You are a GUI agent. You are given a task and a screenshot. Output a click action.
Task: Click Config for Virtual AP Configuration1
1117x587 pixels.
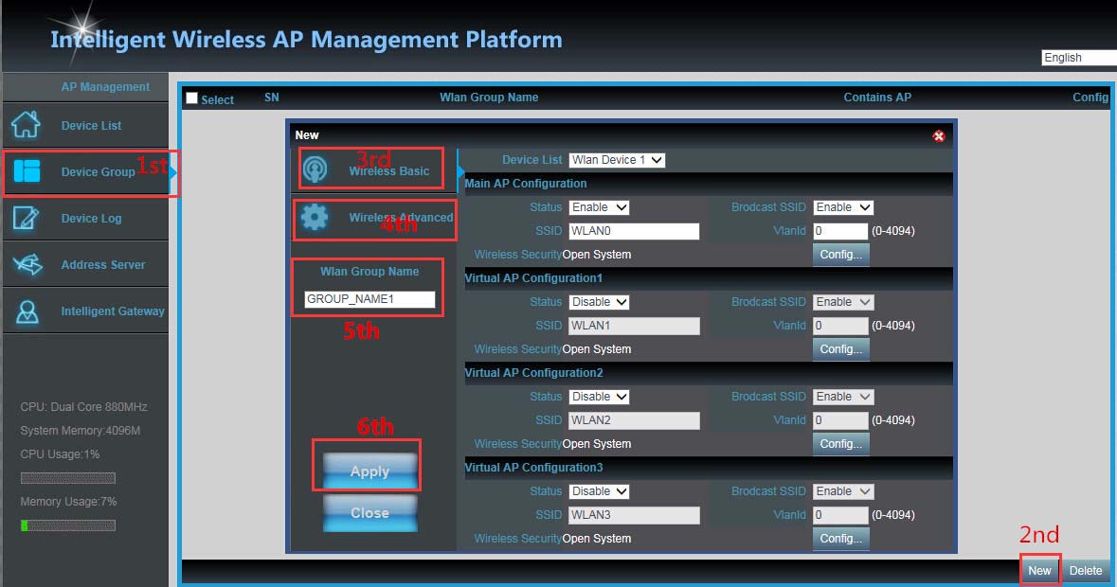pos(840,348)
